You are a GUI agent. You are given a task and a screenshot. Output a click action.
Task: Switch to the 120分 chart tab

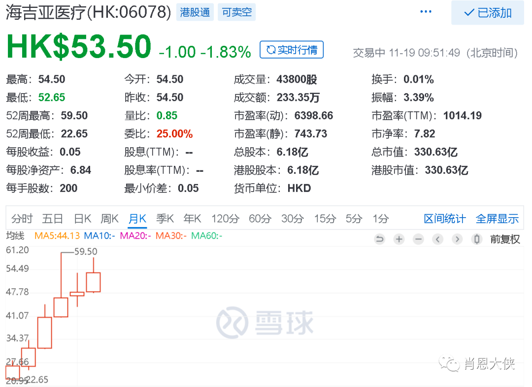(225, 219)
